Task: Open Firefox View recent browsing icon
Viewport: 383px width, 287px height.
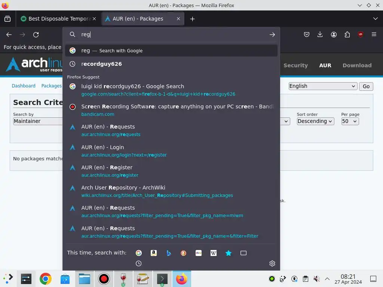Action: coord(7,19)
